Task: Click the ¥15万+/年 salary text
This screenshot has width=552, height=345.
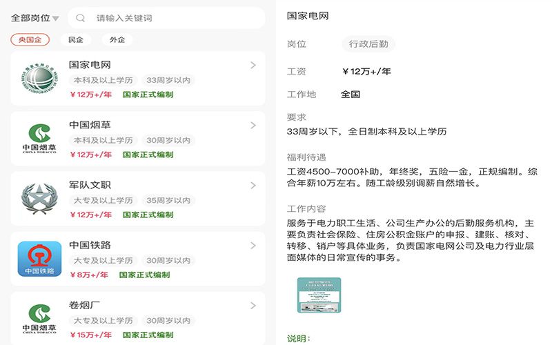Action: (90, 335)
